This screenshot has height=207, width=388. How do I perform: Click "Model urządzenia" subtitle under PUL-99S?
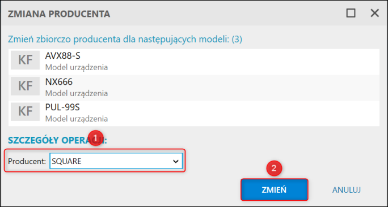click(x=77, y=119)
